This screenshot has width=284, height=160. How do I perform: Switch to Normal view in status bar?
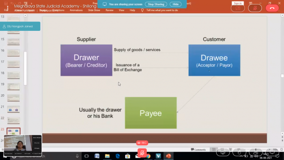tap(214, 149)
